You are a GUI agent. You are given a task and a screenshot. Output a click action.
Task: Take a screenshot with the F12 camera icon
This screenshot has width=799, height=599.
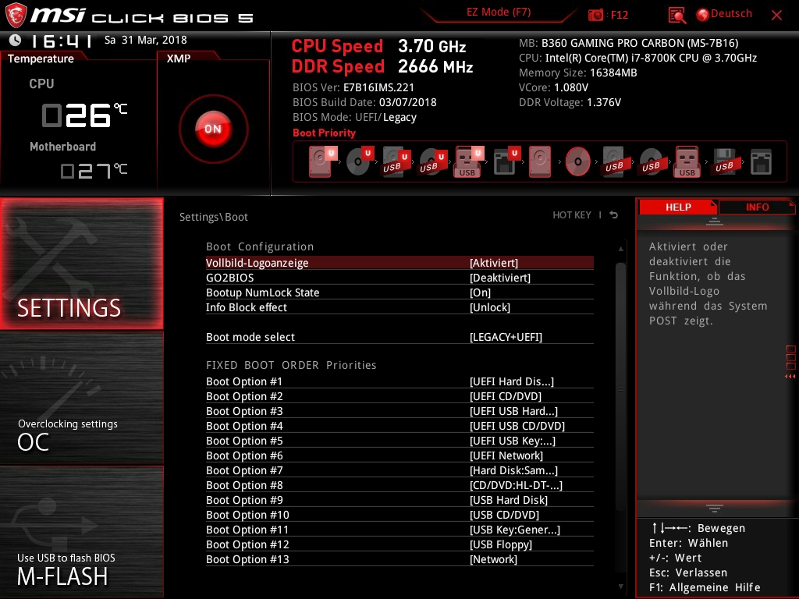pyautogui.click(x=595, y=15)
